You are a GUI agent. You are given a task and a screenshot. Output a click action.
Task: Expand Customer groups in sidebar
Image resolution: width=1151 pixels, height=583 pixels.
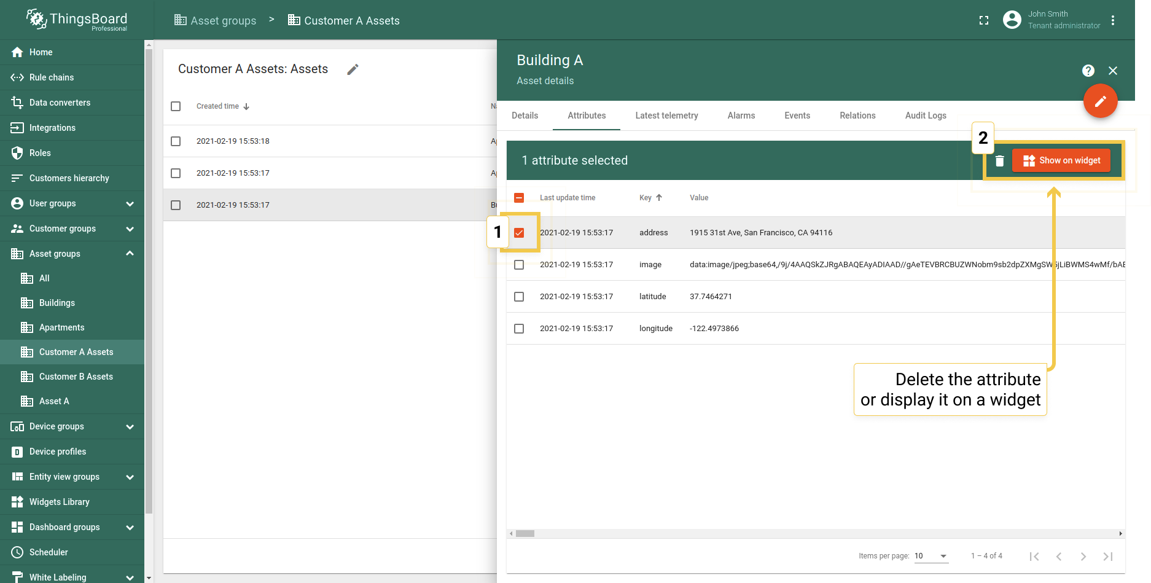click(130, 229)
